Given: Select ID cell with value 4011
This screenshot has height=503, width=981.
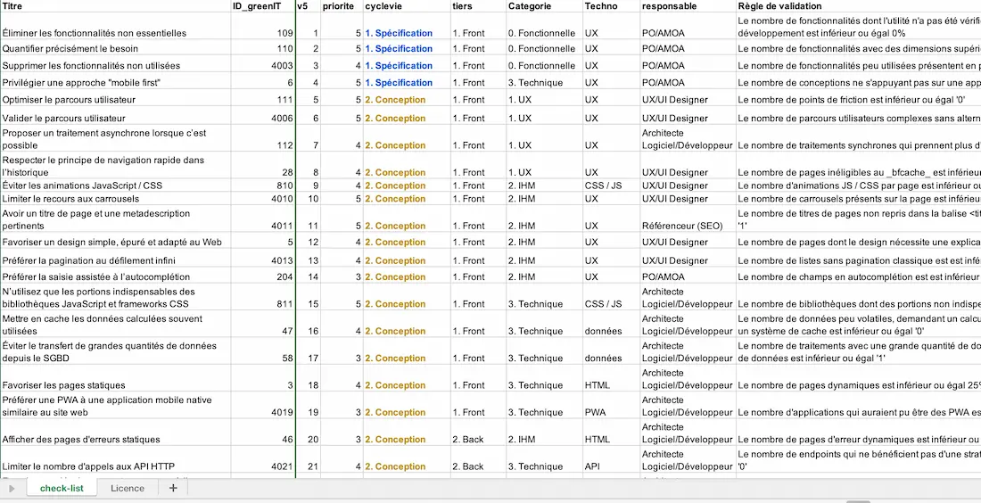Looking at the screenshot, I should pos(263,219).
